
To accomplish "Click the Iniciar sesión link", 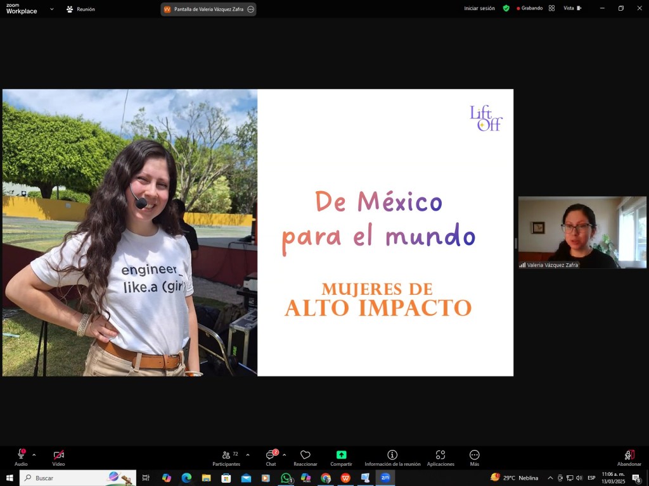I will 479,8.
